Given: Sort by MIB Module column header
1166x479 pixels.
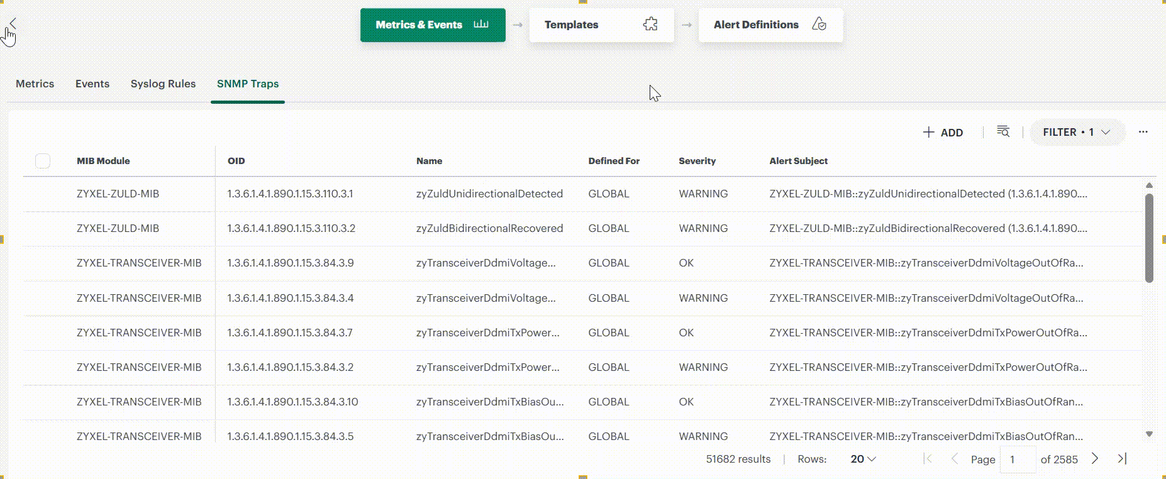Looking at the screenshot, I should 103,161.
